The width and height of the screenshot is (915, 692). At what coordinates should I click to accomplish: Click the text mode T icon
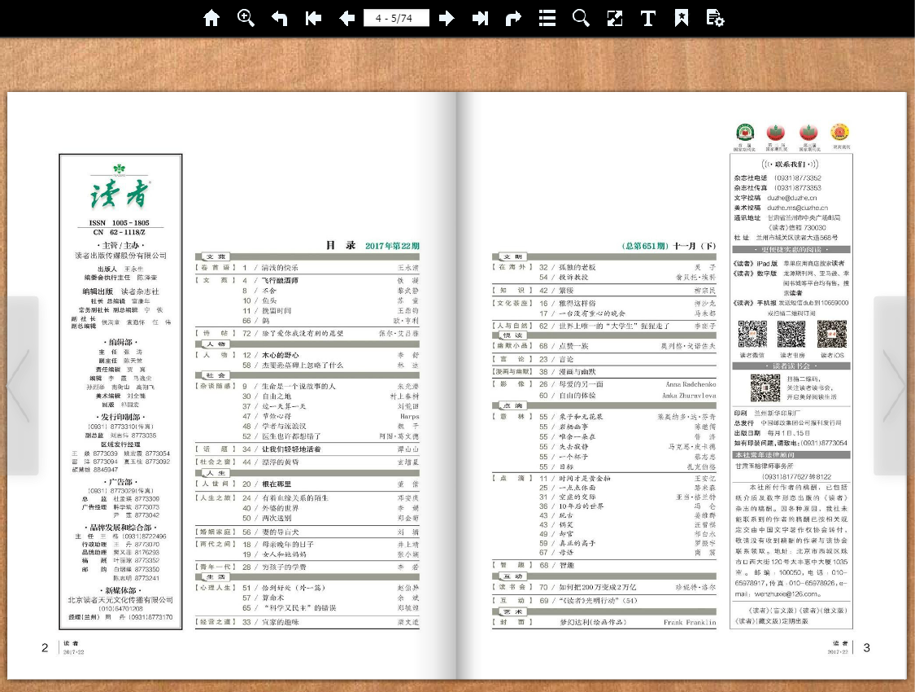pyautogui.click(x=647, y=18)
